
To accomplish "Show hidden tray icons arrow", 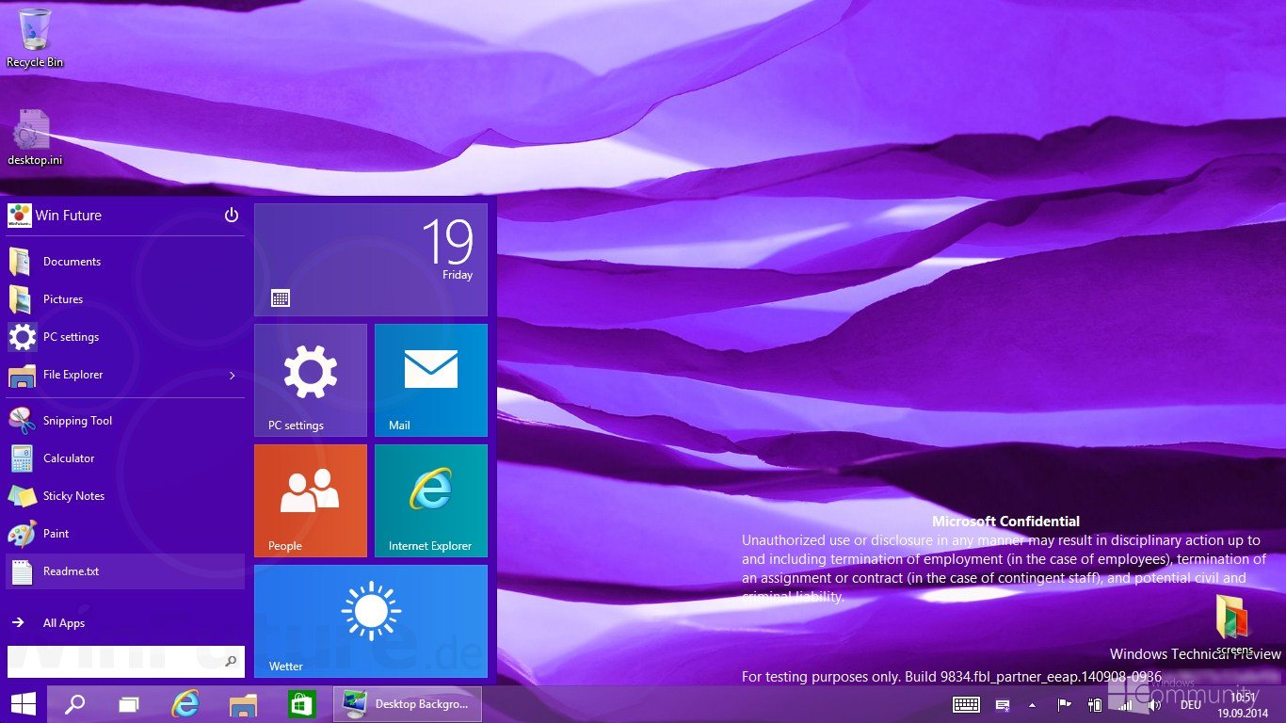I will pos(1033,704).
